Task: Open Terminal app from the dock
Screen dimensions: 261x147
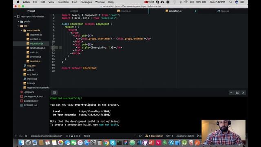Action: pos(119,143)
